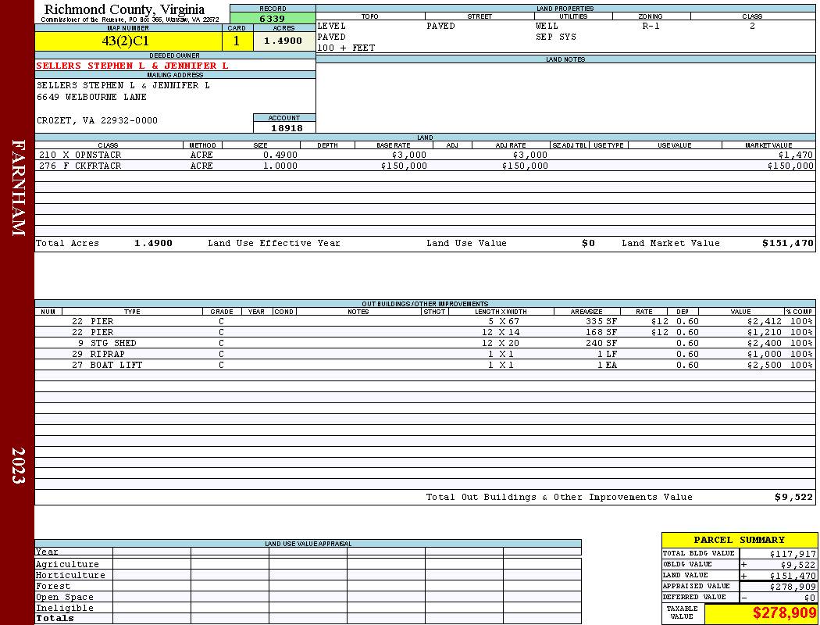Click Land Market Value total $151,470
Viewport: 820px width, 625px height.
[787, 243]
